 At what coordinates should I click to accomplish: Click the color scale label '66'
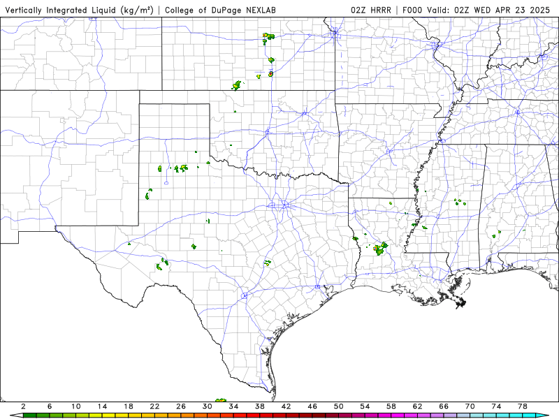(x=444, y=406)
